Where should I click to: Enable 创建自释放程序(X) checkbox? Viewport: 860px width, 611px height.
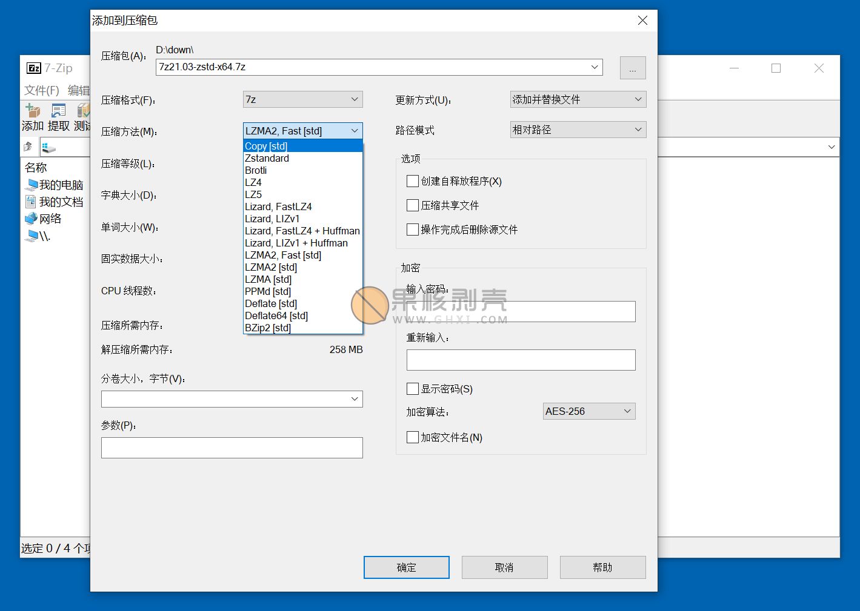413,181
